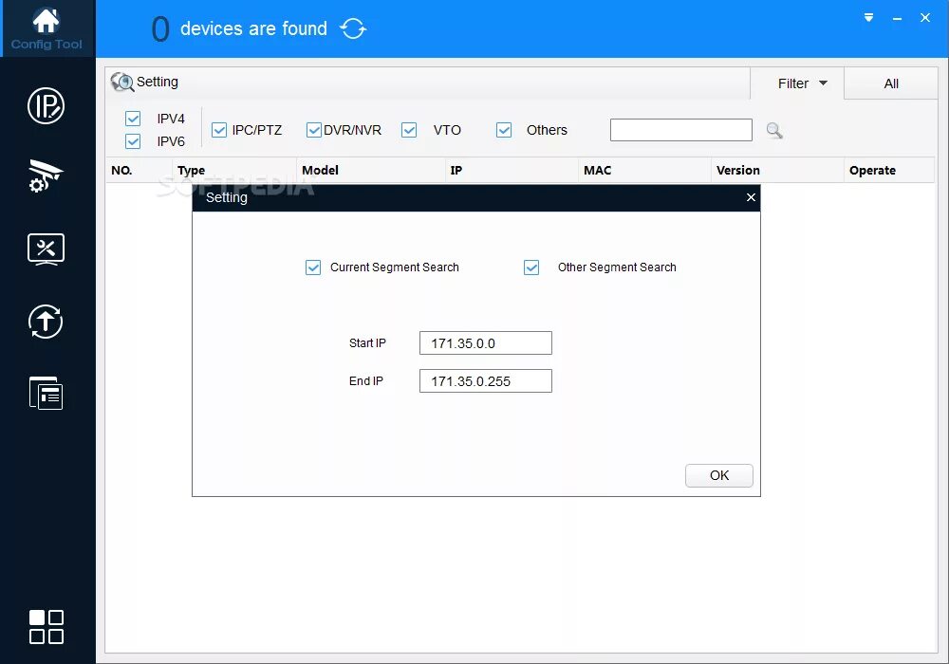Click the Start IP input field
The width and height of the screenshot is (949, 664).
(485, 342)
